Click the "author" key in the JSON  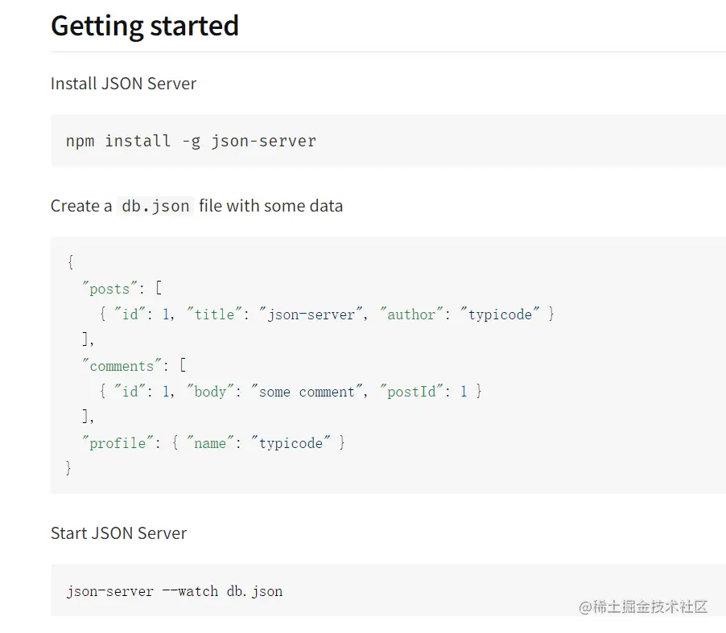point(411,314)
